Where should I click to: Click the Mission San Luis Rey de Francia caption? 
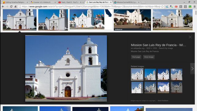pos(145,51)
